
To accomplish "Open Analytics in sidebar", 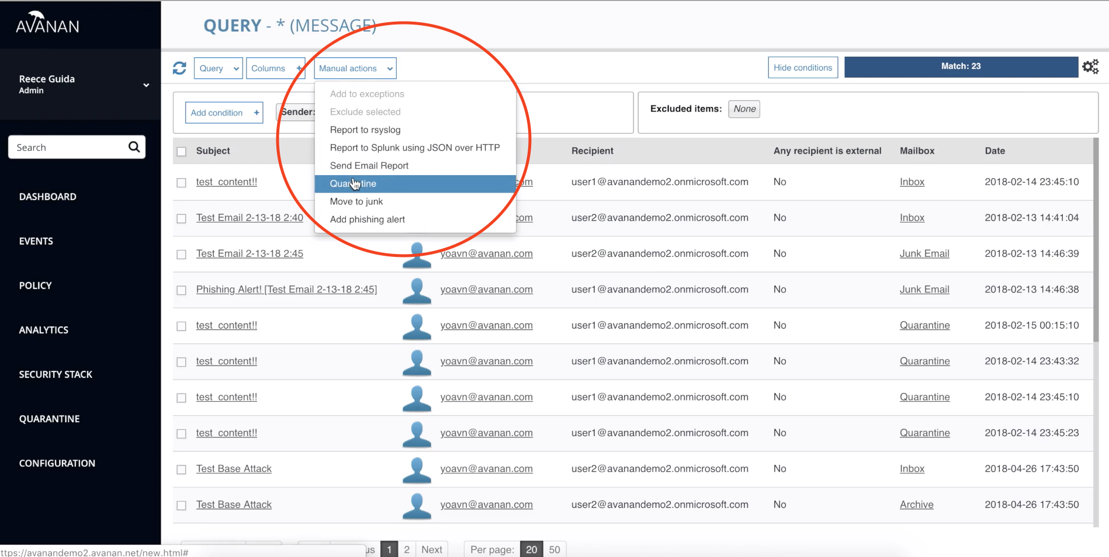I will [x=44, y=330].
